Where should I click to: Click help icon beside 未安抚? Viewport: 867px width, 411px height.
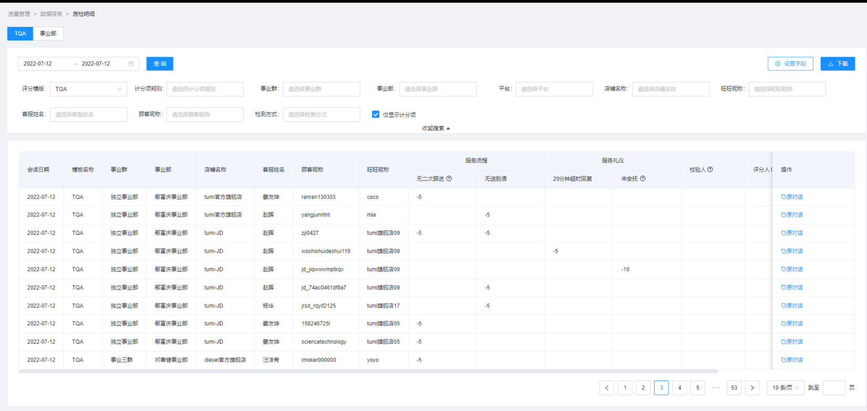[643, 179]
